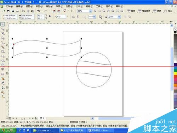Select the Table tool in the toolbox
The width and height of the screenshot is (177, 133).
(2, 74)
